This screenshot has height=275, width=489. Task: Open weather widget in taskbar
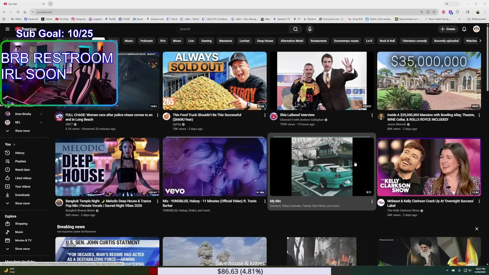[x=9, y=270]
